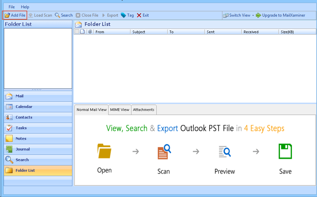This screenshot has height=197, width=317.
Task: Click the attachment paperclip column icon
Action: [x=90, y=32]
